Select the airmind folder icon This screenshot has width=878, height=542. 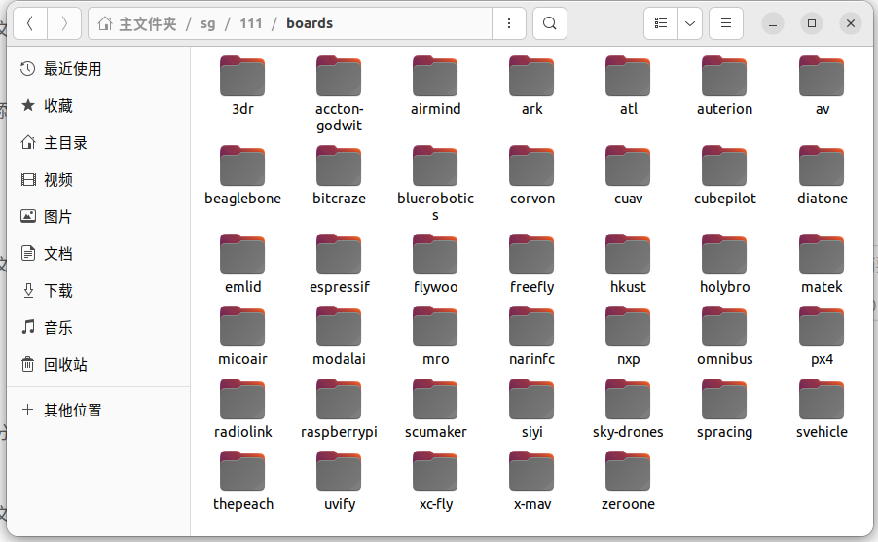point(435,76)
